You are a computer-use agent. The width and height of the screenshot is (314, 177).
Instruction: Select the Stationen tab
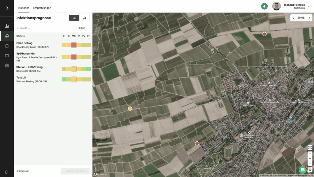tap(24, 8)
